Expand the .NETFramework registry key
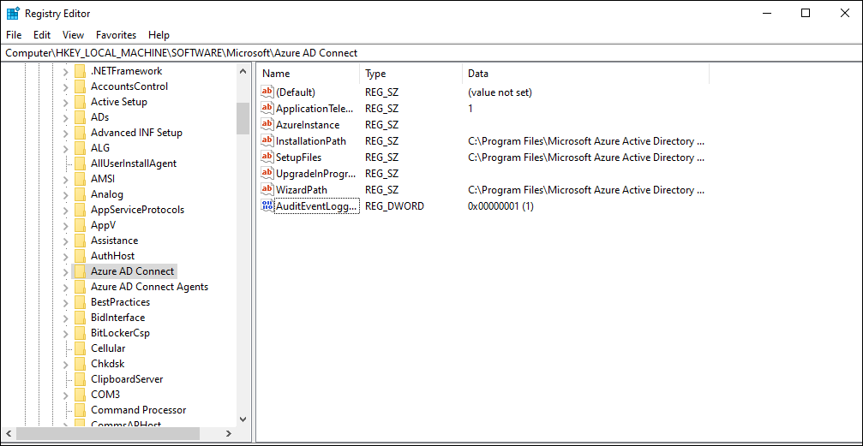863x446 pixels. point(65,71)
